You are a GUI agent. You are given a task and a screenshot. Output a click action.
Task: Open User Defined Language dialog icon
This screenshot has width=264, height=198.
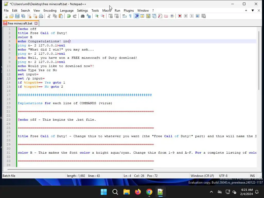click(x=142, y=16)
